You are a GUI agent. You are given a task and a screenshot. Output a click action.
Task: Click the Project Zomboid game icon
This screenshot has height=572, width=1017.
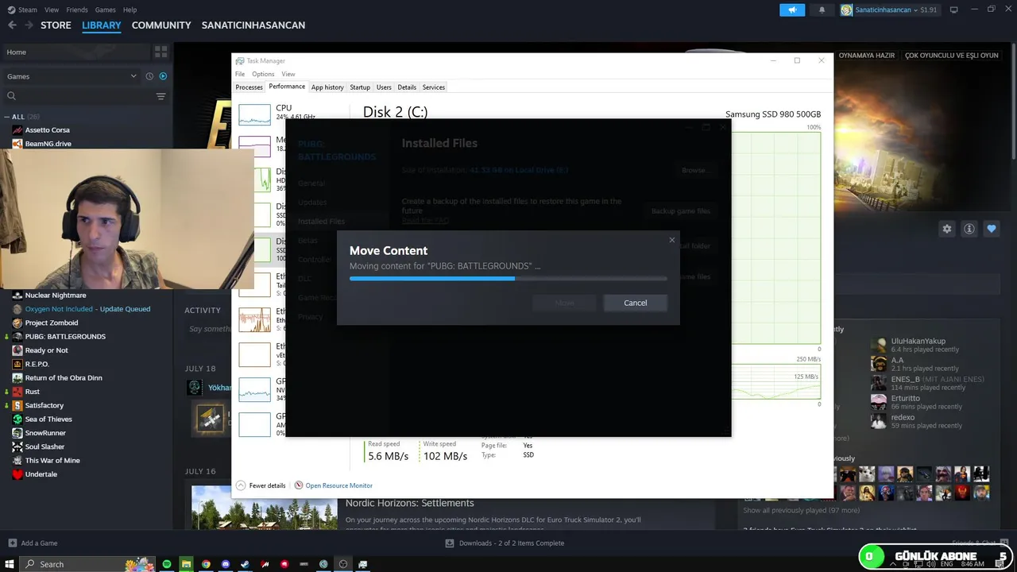tap(17, 323)
